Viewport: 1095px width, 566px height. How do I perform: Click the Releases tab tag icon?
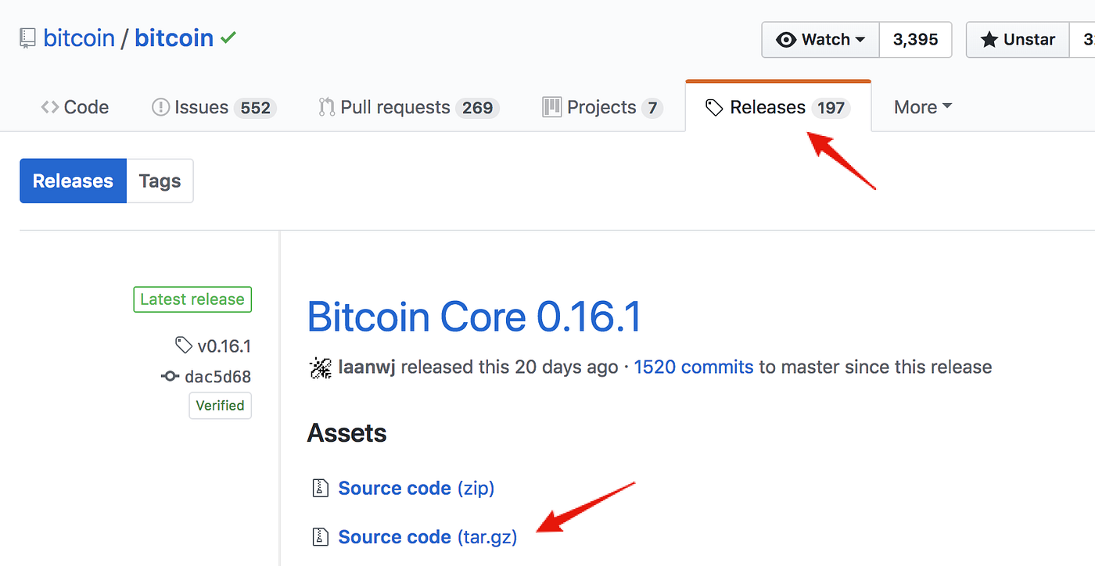pyautogui.click(x=714, y=108)
